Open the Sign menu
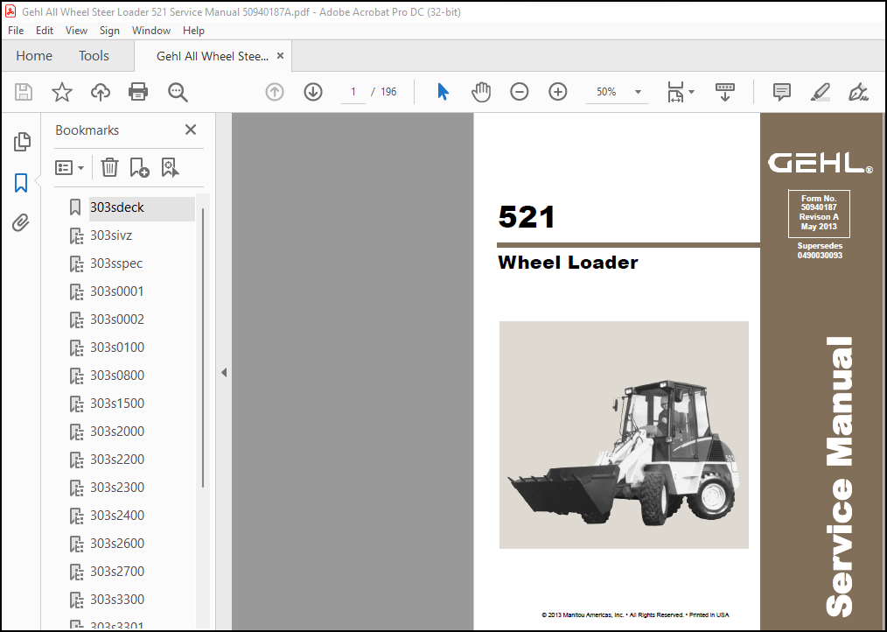This screenshot has width=887, height=632. click(109, 31)
